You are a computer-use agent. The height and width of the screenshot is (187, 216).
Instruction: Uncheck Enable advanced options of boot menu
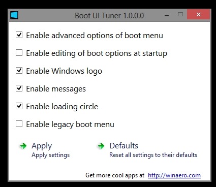[x=19, y=35]
